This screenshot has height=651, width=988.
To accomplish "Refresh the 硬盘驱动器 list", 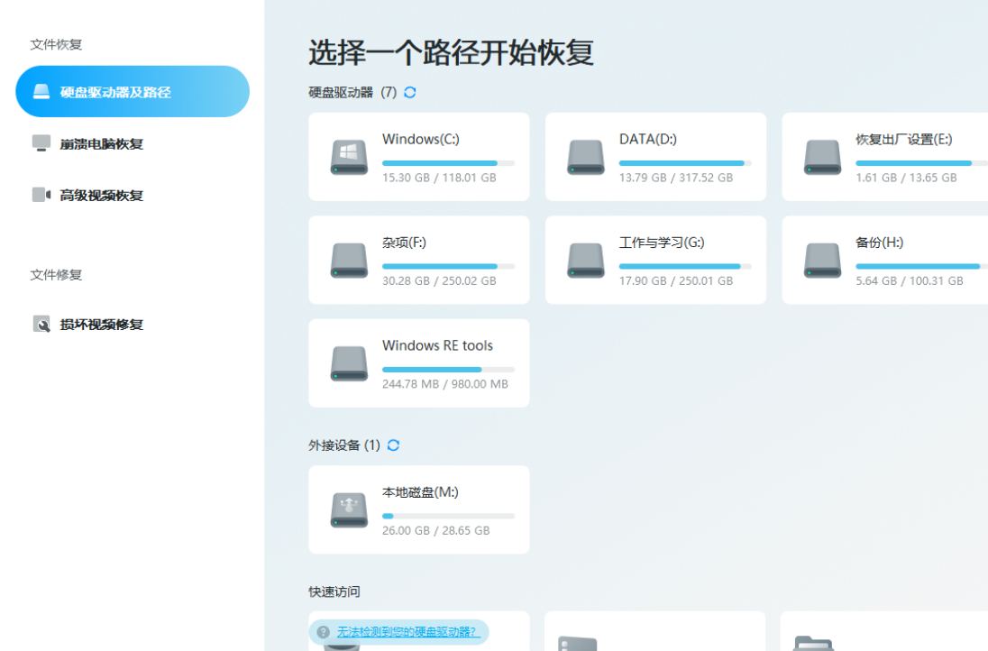I will tap(410, 92).
